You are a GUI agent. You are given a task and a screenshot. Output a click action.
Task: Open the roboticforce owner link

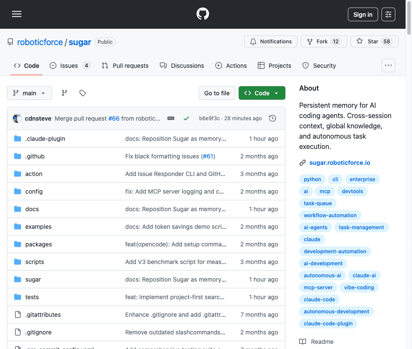(x=40, y=42)
